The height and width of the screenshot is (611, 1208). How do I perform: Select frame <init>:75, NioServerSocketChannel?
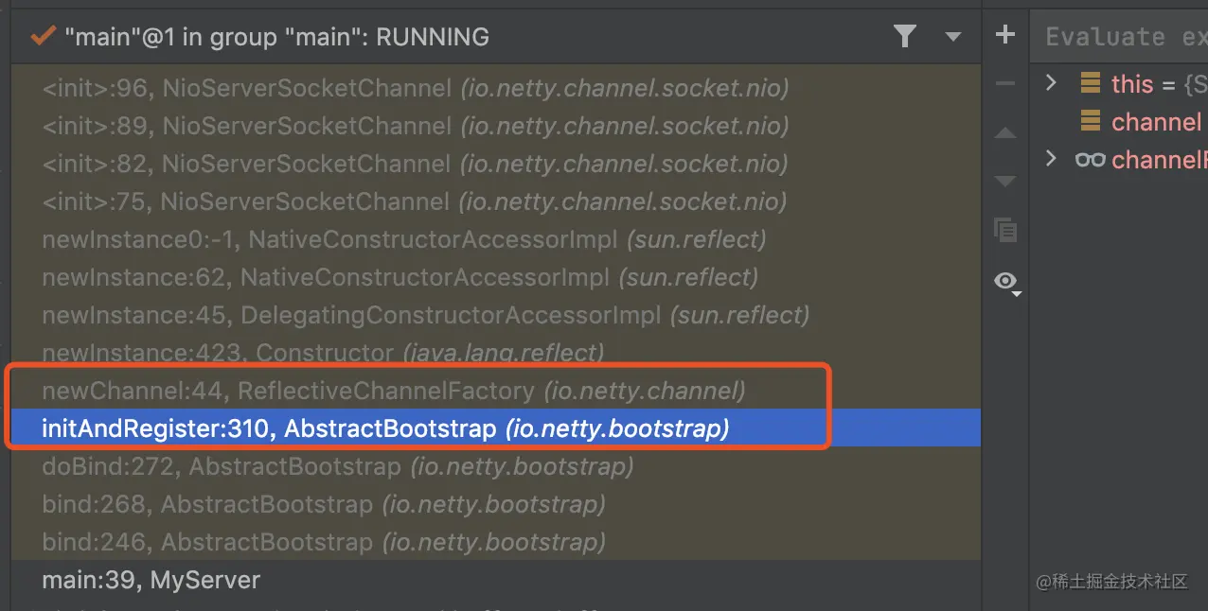tap(496, 201)
